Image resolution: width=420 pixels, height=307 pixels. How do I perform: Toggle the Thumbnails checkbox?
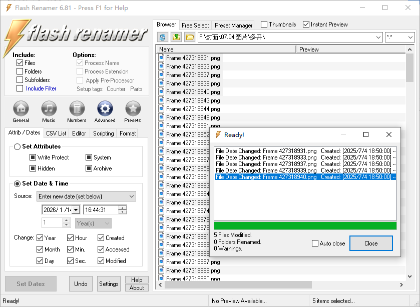(264, 24)
